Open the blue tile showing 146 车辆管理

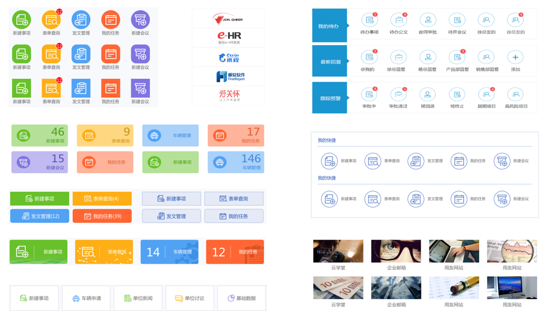click(x=236, y=163)
